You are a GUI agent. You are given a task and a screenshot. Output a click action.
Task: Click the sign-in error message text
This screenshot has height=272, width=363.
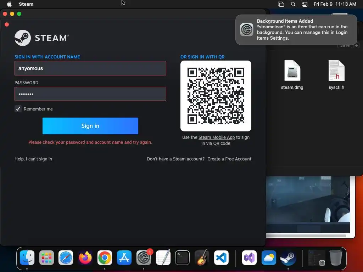pyautogui.click(x=90, y=142)
